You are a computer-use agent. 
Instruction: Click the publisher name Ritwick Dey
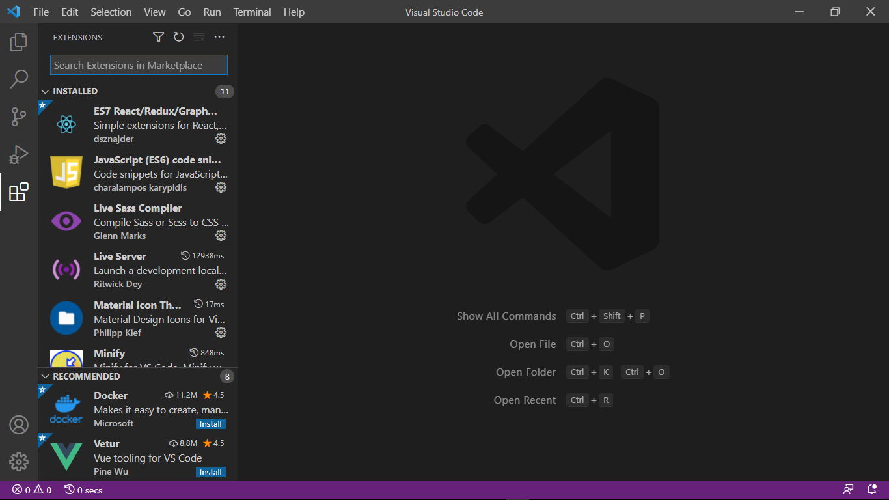pyautogui.click(x=118, y=285)
